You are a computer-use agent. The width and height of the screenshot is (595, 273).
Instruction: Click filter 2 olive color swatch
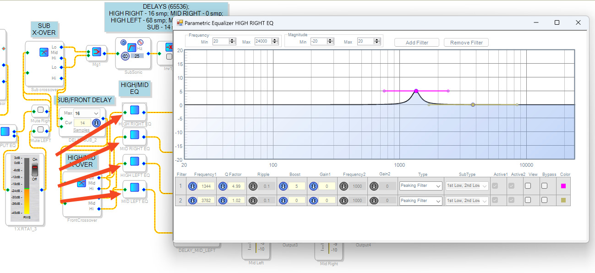(x=563, y=200)
